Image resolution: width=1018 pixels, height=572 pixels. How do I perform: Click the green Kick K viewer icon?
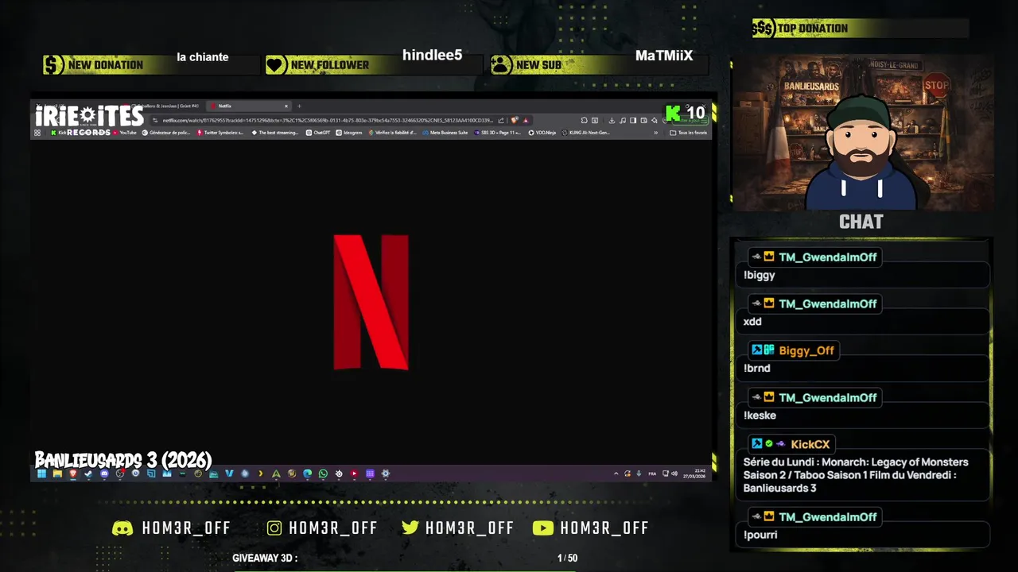673,114
